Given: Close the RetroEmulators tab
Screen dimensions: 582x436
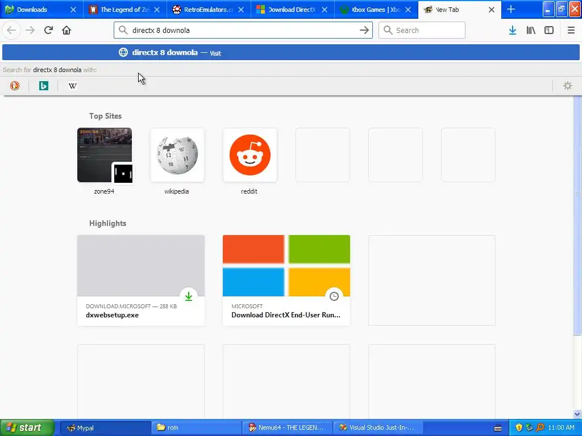Looking at the screenshot, I should (241, 10).
